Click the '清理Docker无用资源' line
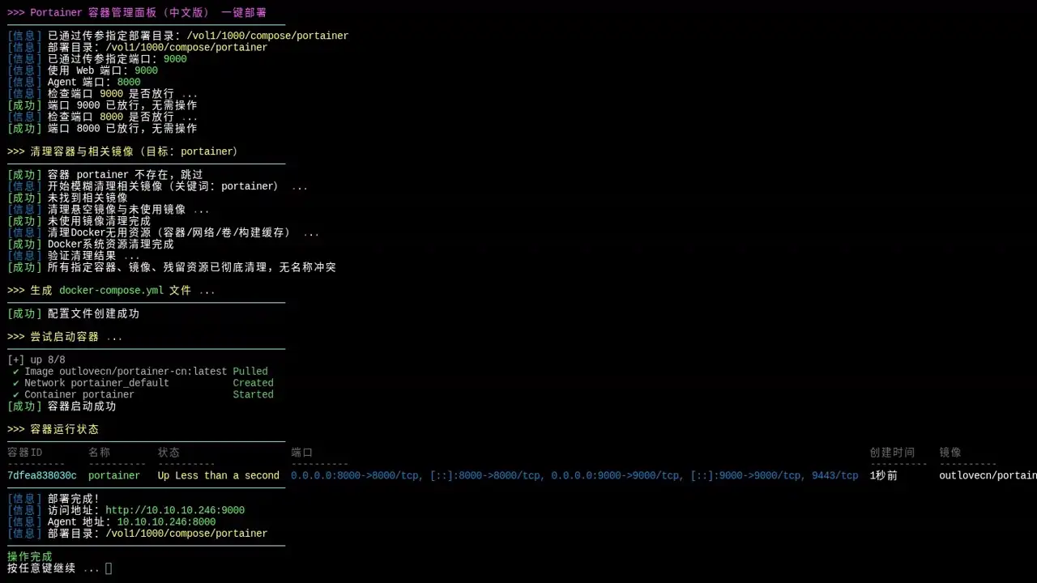 click(164, 233)
